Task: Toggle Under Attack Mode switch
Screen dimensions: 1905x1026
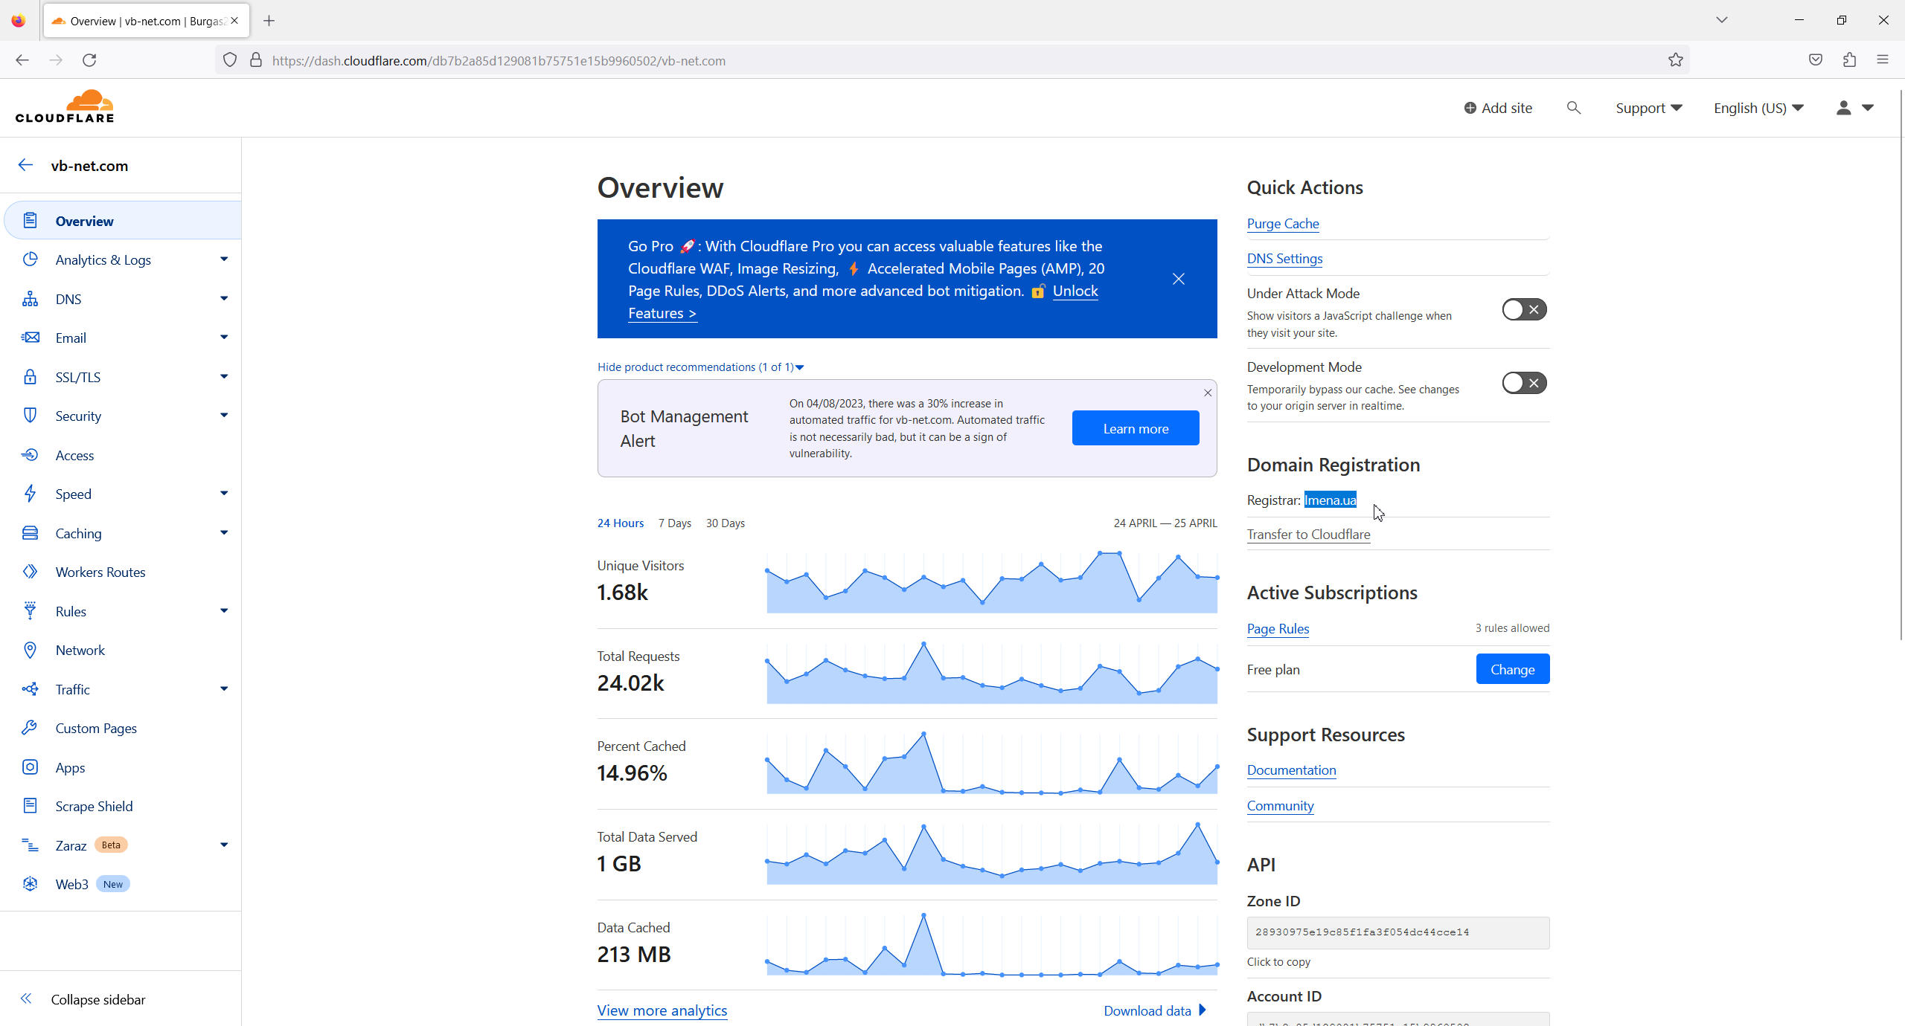Action: point(1523,309)
